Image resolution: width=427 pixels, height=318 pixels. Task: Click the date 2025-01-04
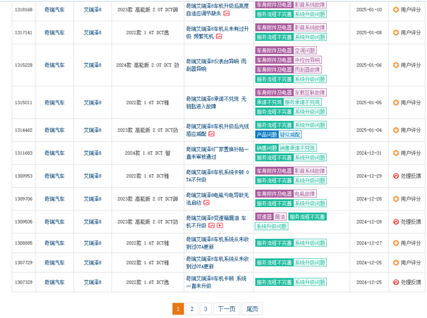click(x=369, y=130)
